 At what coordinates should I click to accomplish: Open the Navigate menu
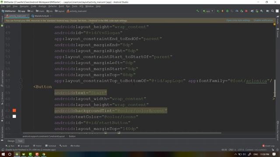click(24, 6)
